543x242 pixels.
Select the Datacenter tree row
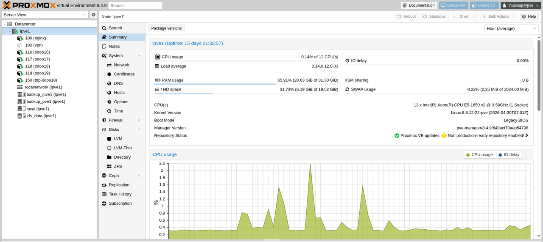point(50,24)
